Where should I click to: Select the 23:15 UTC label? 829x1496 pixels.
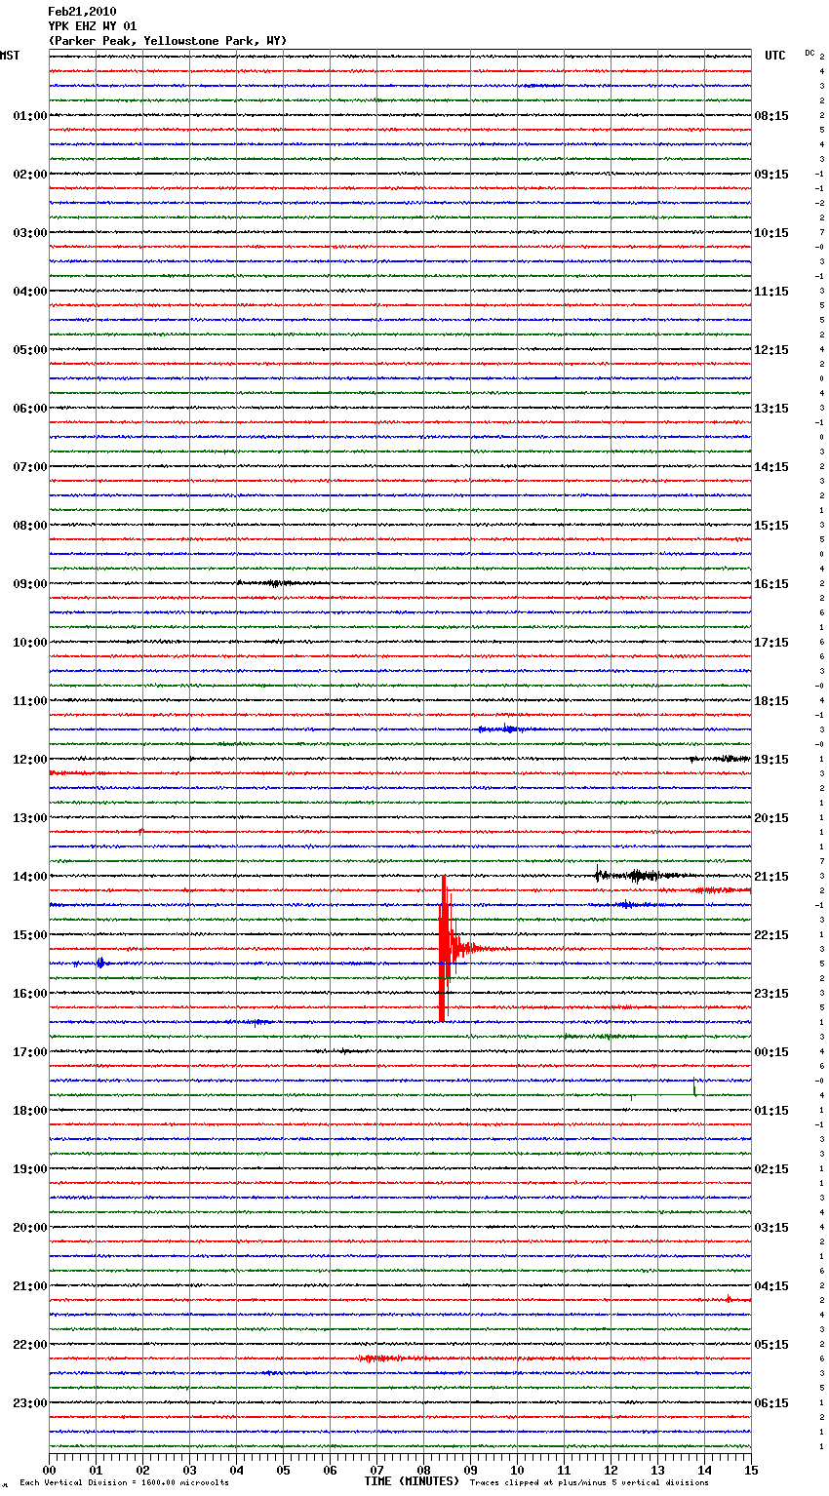click(771, 994)
